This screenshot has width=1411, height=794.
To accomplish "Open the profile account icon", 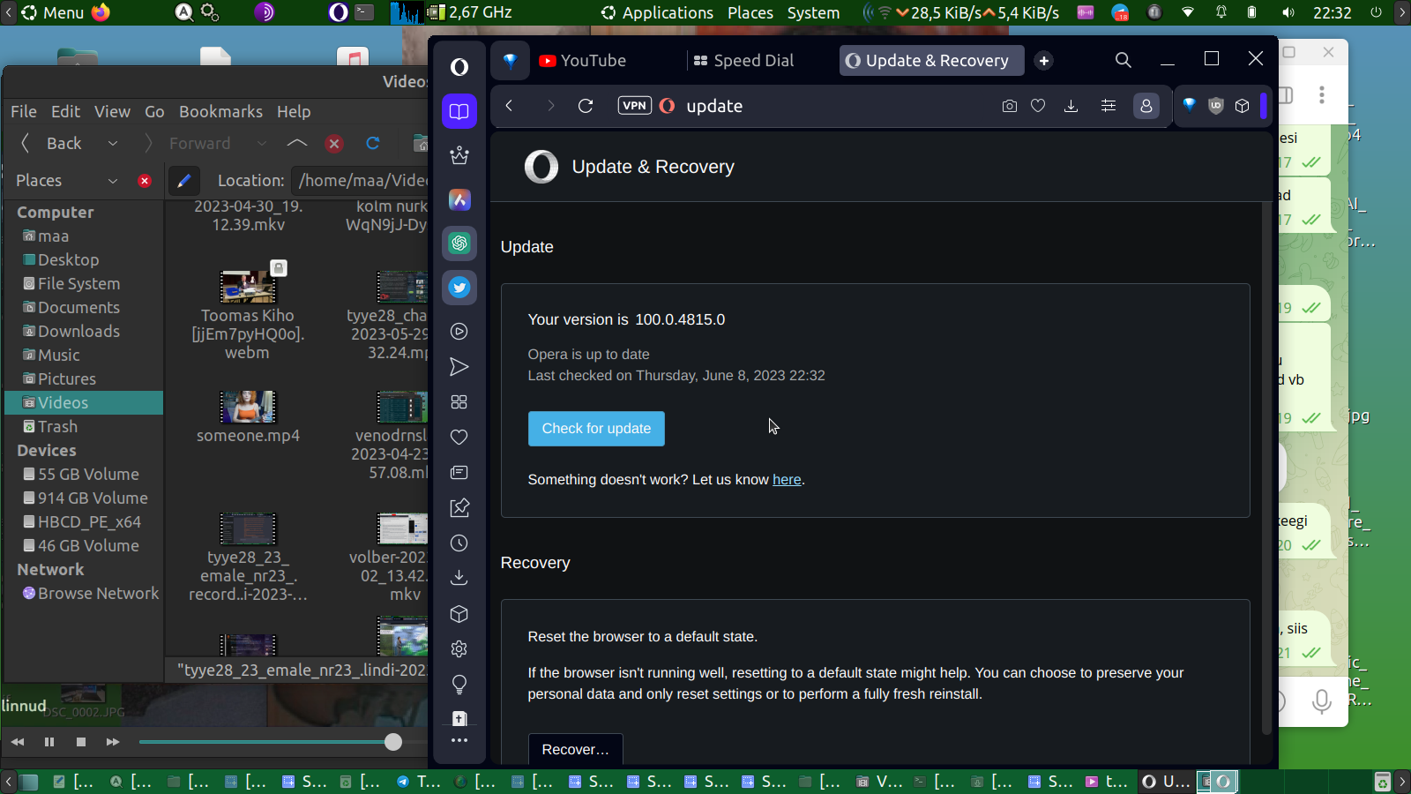I will (x=1146, y=106).
